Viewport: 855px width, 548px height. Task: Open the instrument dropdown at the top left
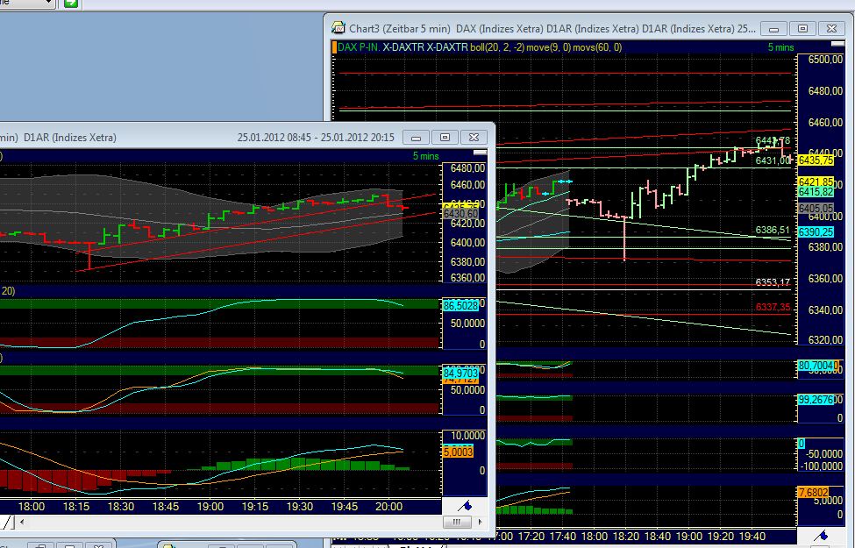pos(26,4)
